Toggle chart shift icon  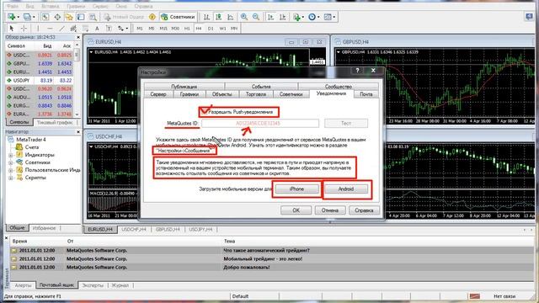coord(283,17)
